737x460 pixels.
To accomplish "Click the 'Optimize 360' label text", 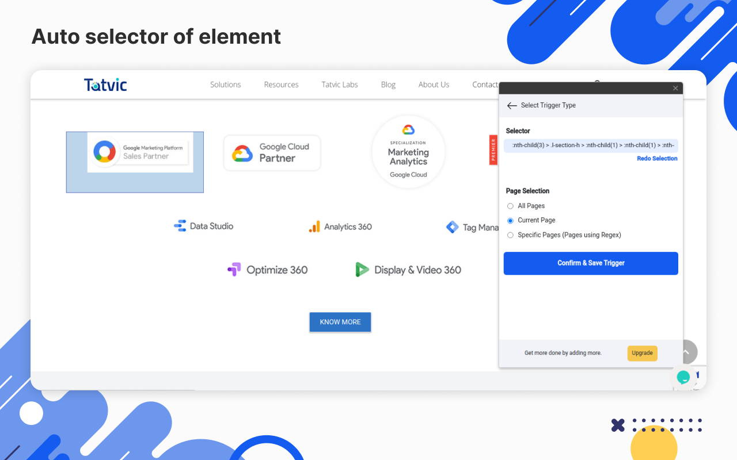I will (x=277, y=270).
